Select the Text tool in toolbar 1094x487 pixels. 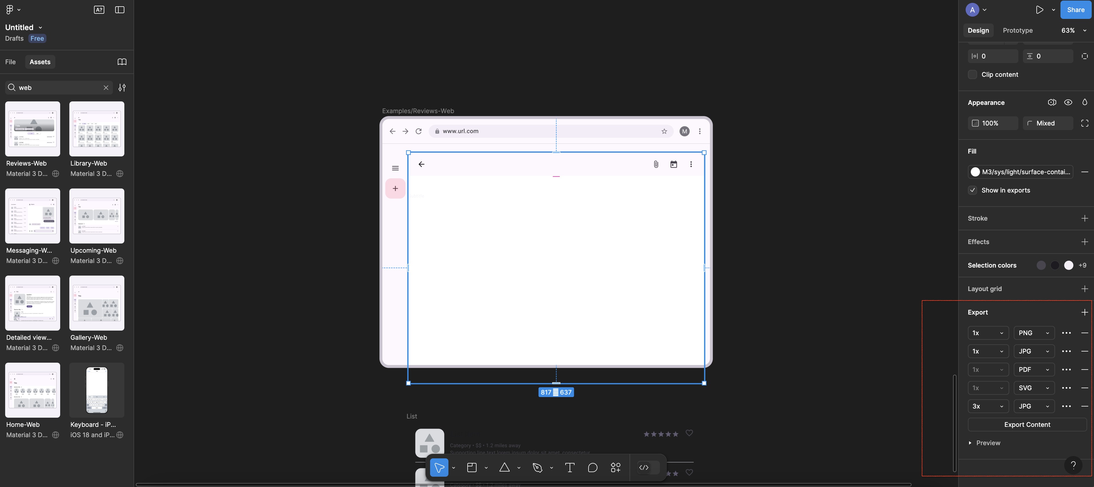coord(570,468)
